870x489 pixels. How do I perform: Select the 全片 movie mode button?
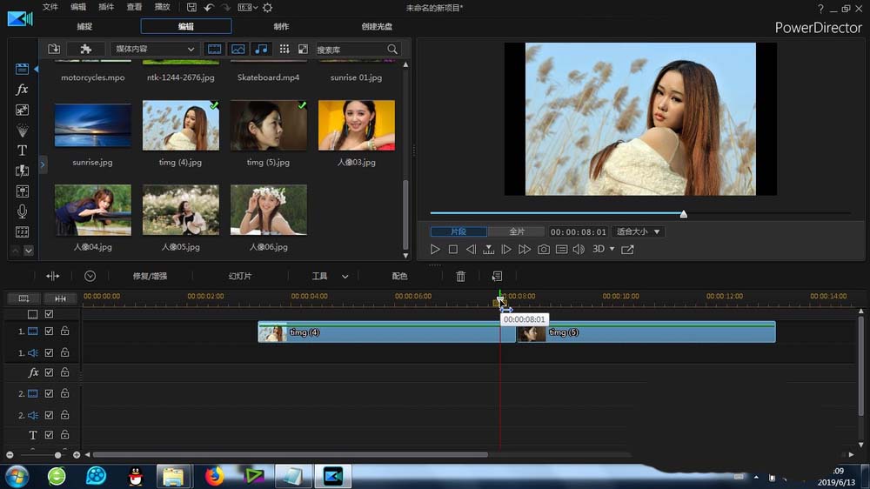pyautogui.click(x=516, y=232)
